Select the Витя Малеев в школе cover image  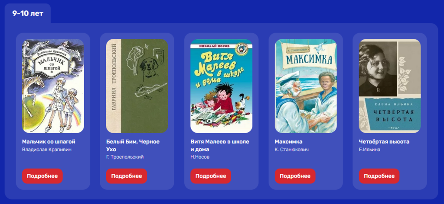221,86
